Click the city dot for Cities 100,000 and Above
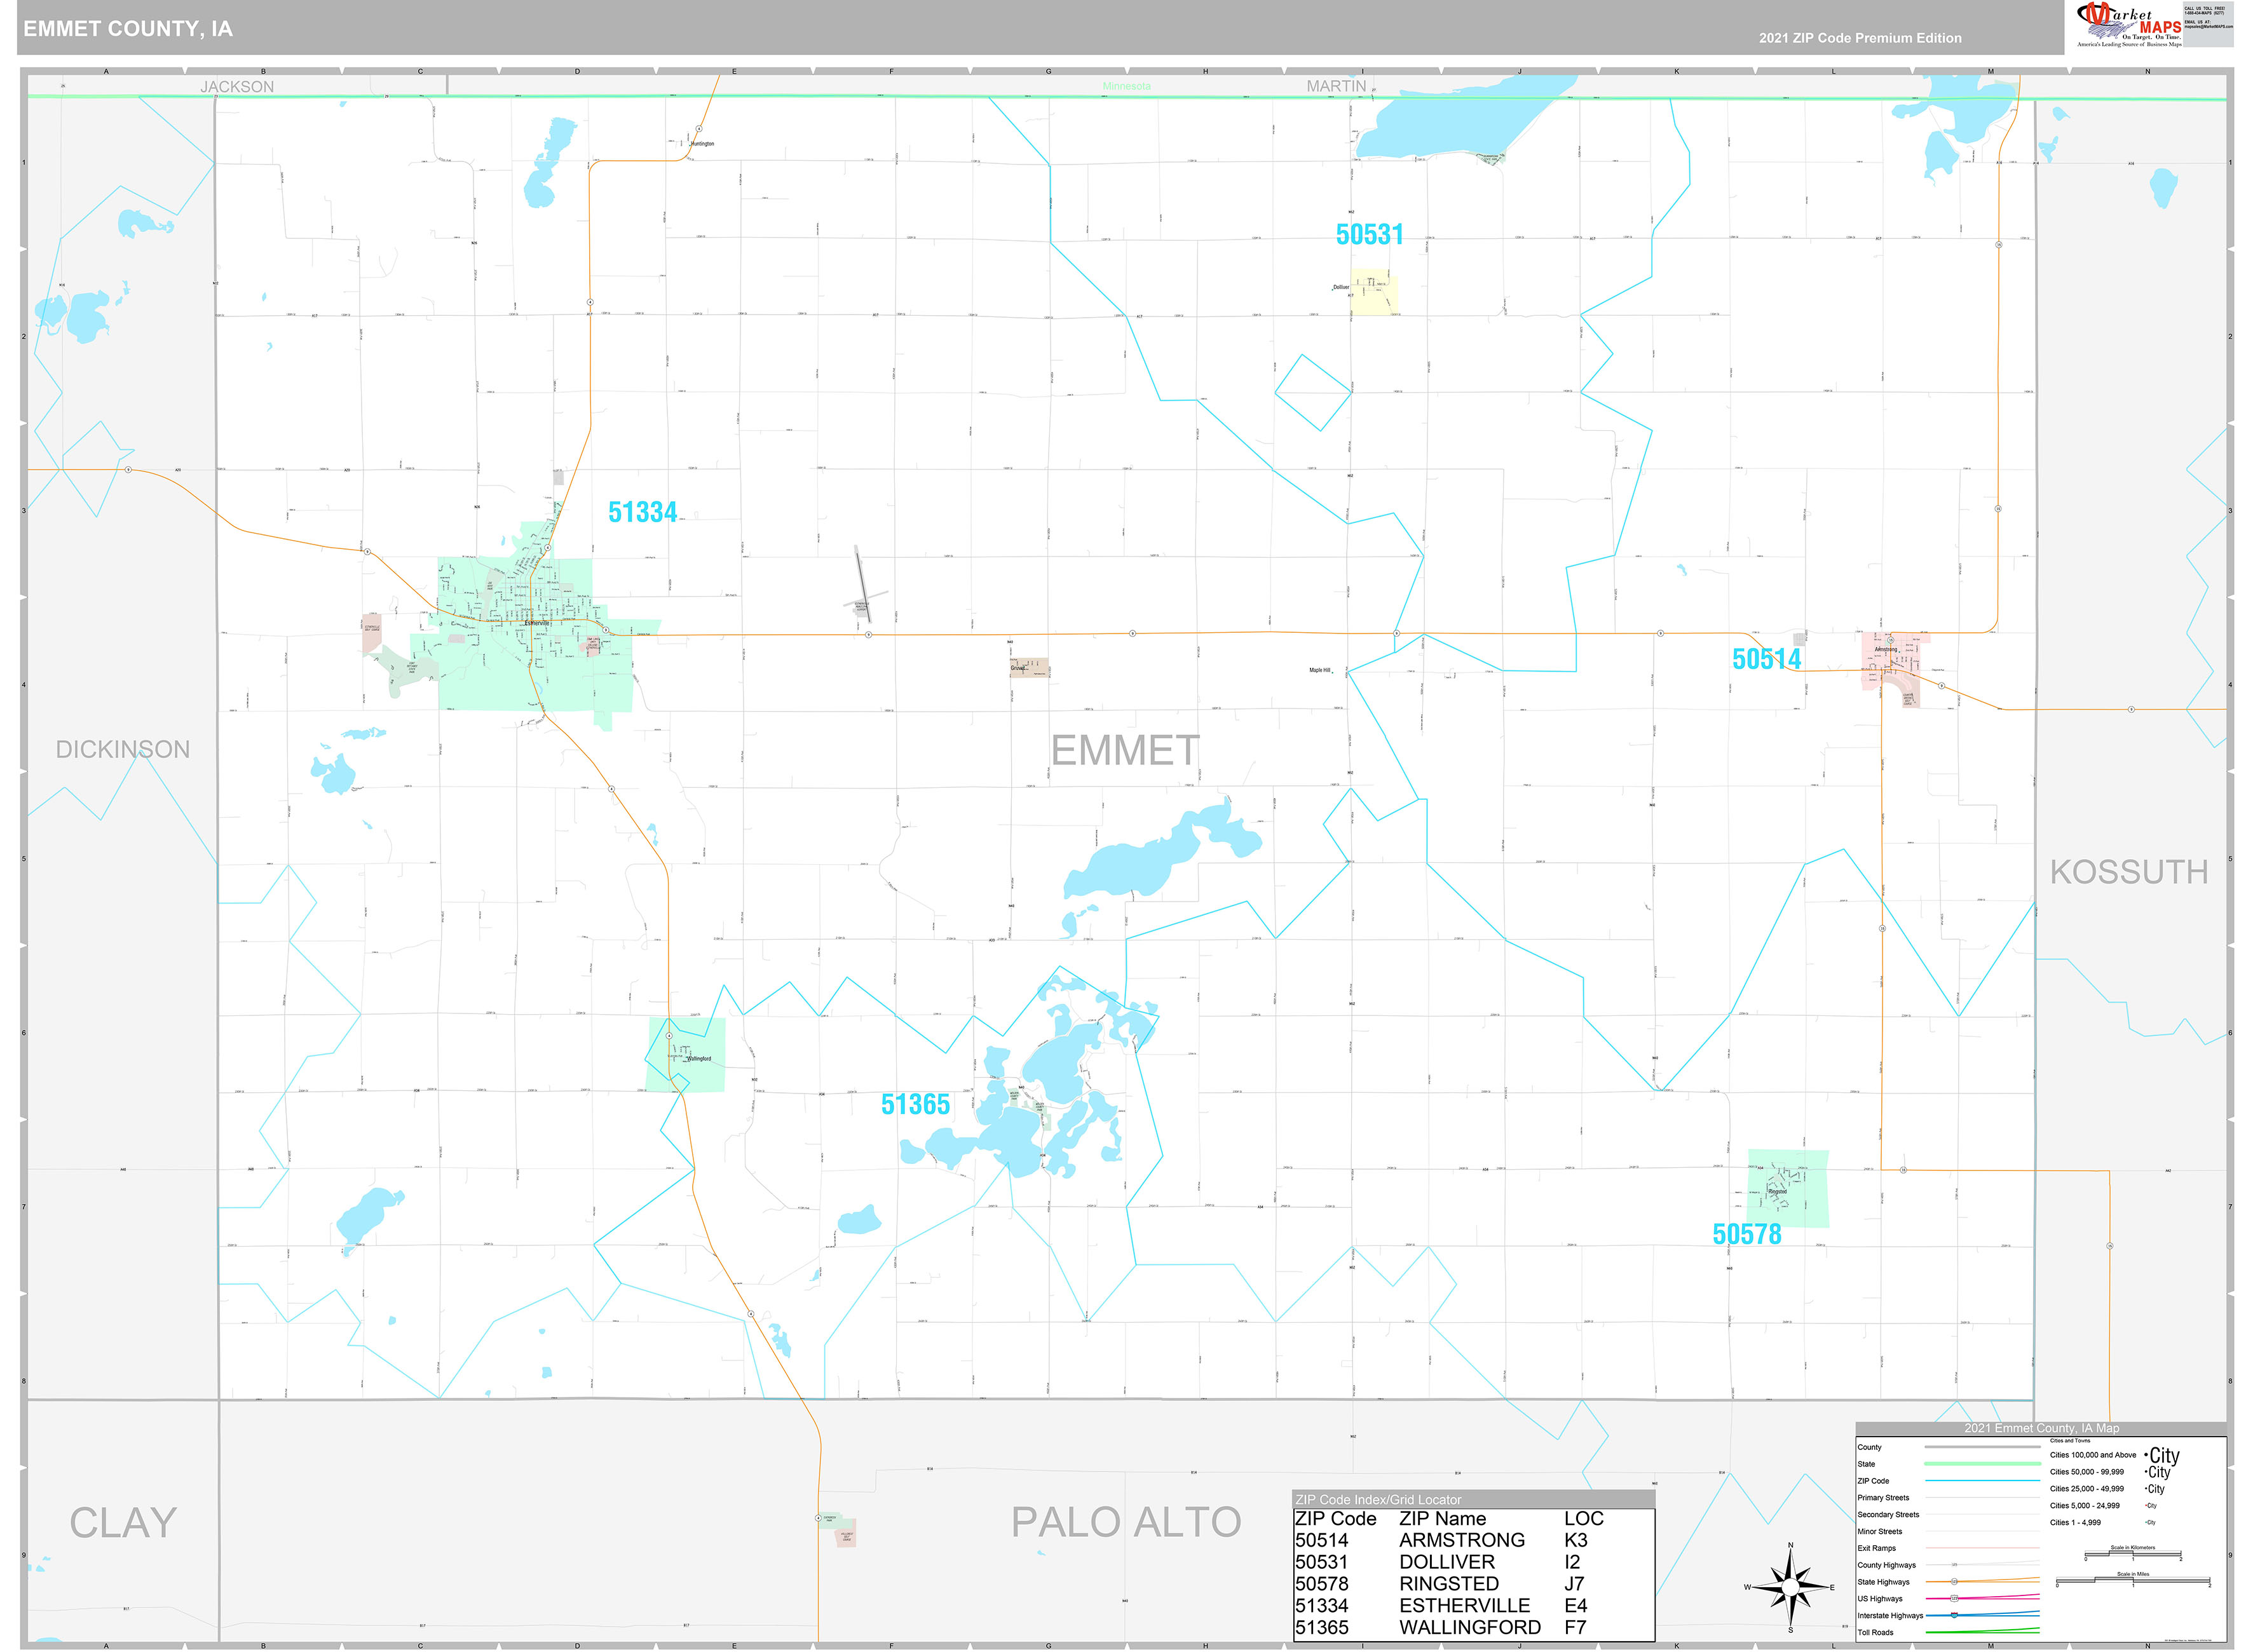The image size is (2253, 1652). point(2146,1455)
